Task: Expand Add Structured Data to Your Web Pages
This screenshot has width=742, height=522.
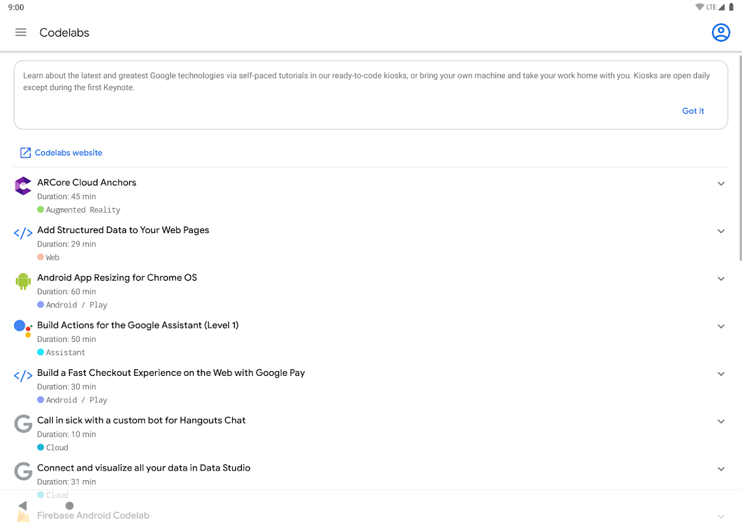Action: click(720, 231)
